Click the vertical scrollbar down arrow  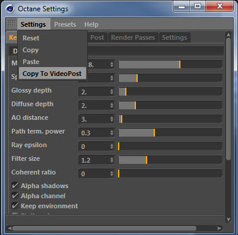tap(229, 220)
